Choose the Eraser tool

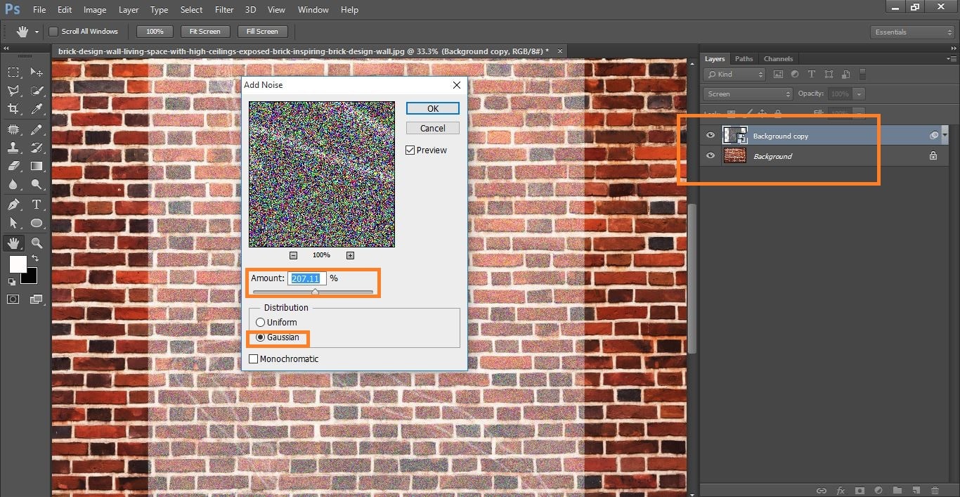coord(13,167)
